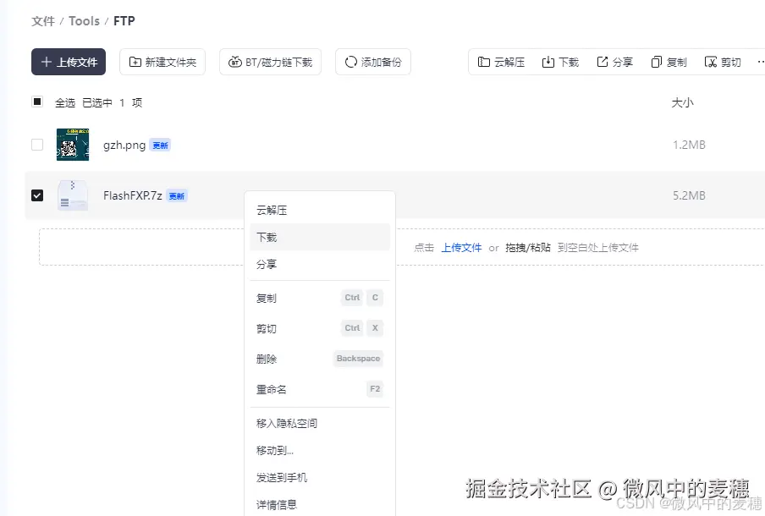Click the 新建文件夹 folder icon
Viewport: 765px width, 516px height.
(x=137, y=61)
